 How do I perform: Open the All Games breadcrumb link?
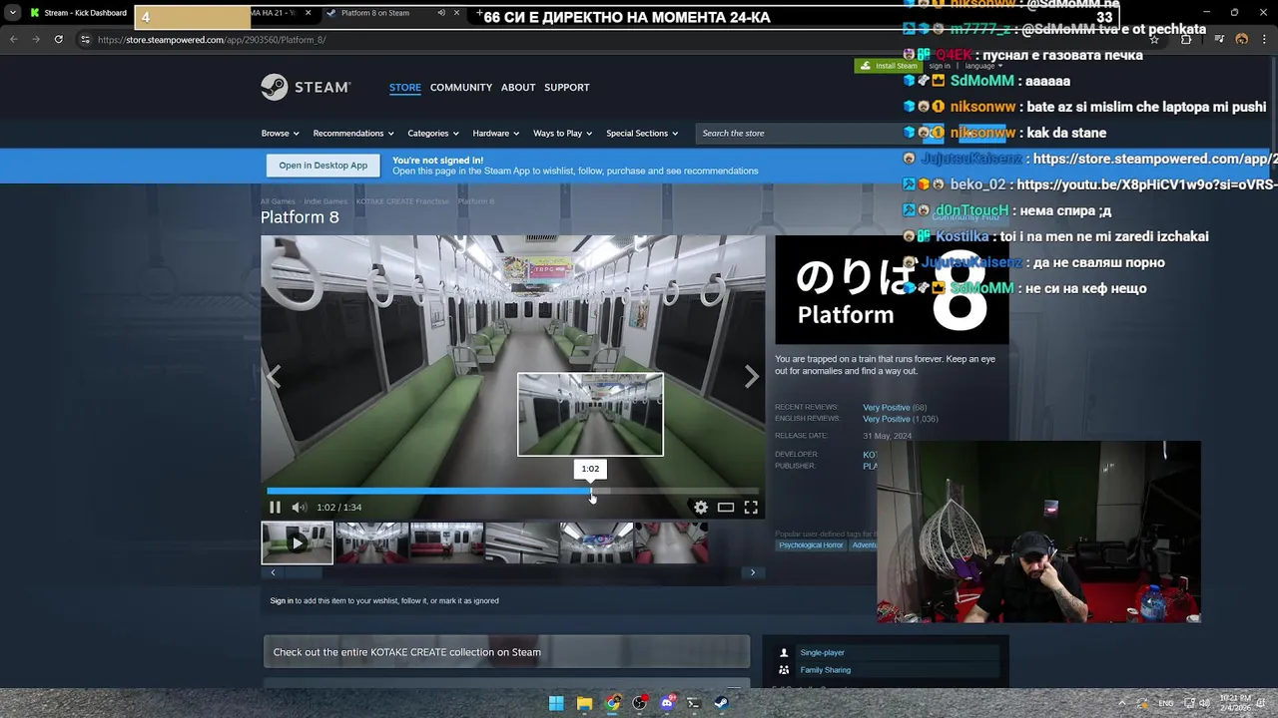(278, 201)
